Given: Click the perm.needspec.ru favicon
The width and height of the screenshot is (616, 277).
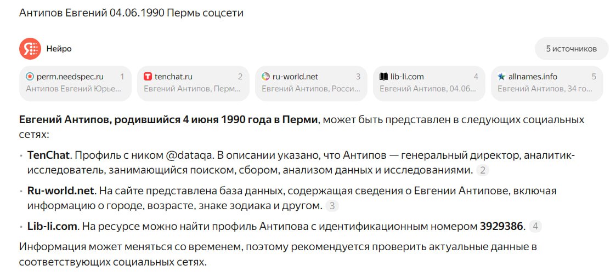Looking at the screenshot, I should click(x=30, y=77).
